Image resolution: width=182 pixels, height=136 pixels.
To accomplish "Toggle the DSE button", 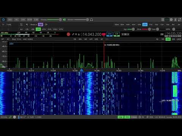I will pyautogui.click(x=96, y=39).
